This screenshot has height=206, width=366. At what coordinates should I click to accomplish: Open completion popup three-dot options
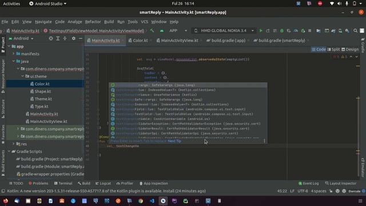[x=264, y=141]
